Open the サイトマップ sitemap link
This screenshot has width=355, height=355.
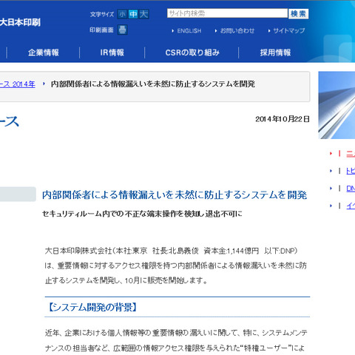tap(289, 31)
